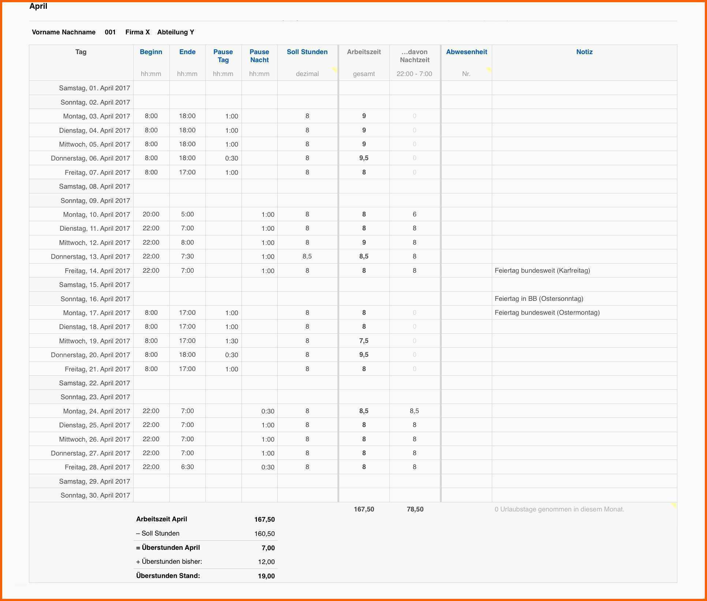Click the Abwesenheit header label
707x601 pixels.
point(466,52)
